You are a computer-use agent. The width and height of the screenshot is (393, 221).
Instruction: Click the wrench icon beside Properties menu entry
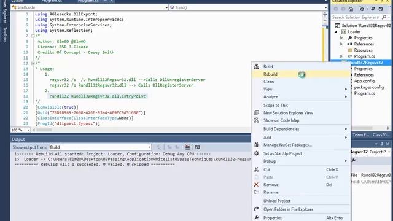tap(256, 218)
